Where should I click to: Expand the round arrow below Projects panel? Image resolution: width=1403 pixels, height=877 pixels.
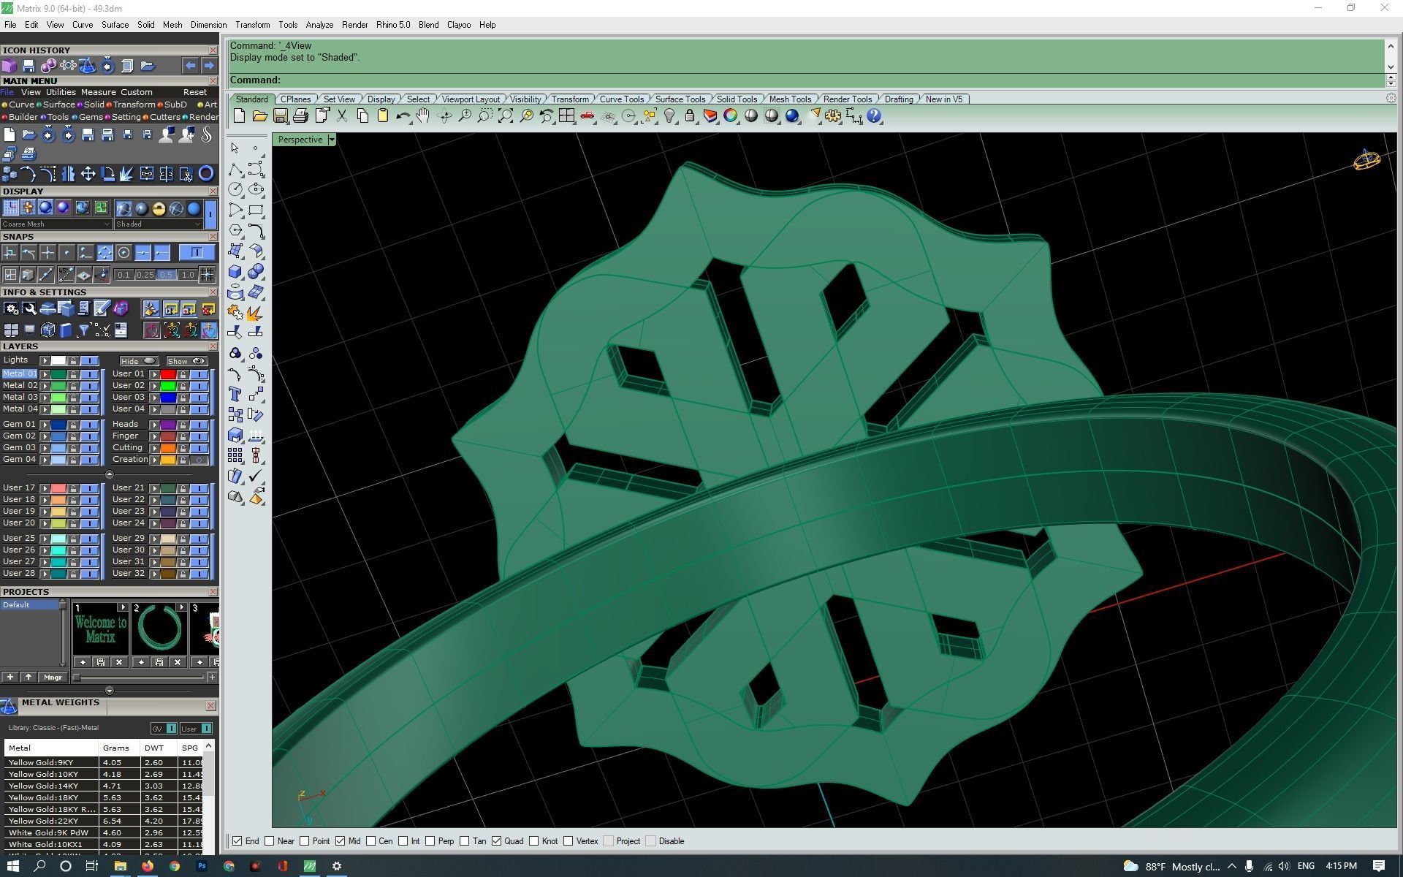coord(110,691)
